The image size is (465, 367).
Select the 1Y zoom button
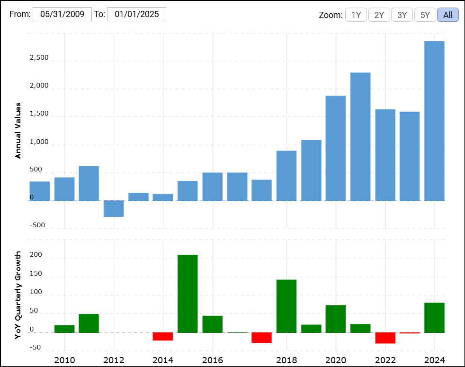(356, 15)
